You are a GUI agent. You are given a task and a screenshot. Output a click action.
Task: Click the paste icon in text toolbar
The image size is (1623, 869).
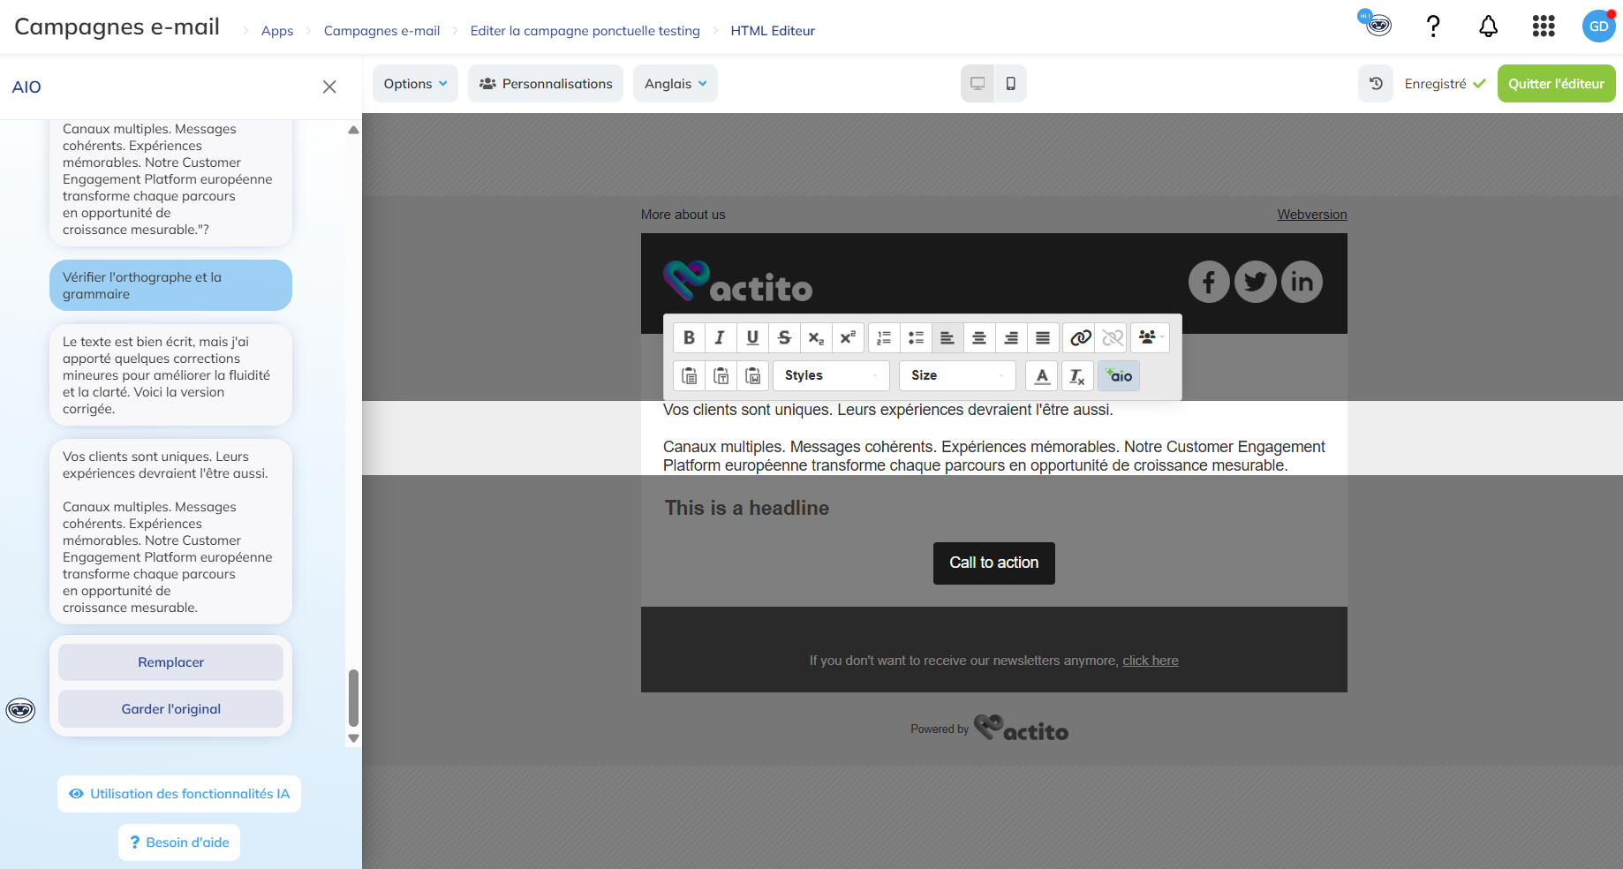(690, 375)
